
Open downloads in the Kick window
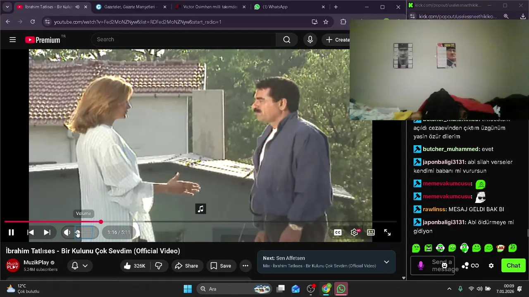(523, 16)
